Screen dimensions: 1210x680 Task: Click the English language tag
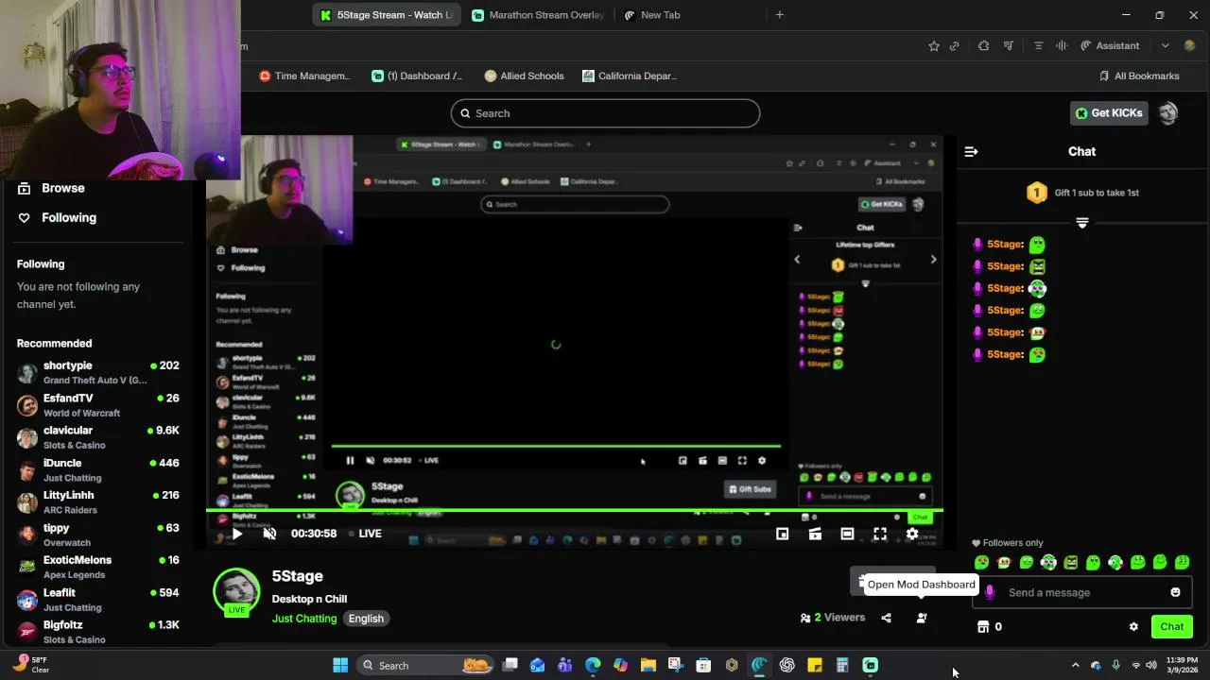pyautogui.click(x=366, y=619)
